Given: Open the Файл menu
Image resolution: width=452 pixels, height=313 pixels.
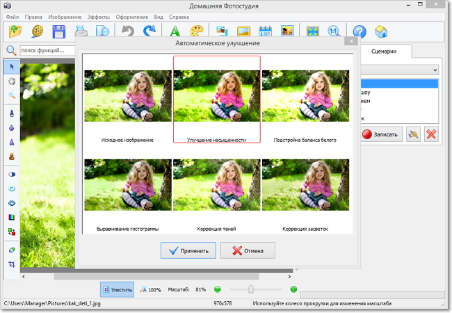Looking at the screenshot, I should pos(13,17).
